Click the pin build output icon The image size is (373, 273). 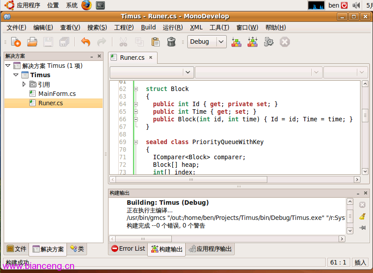[362, 227]
